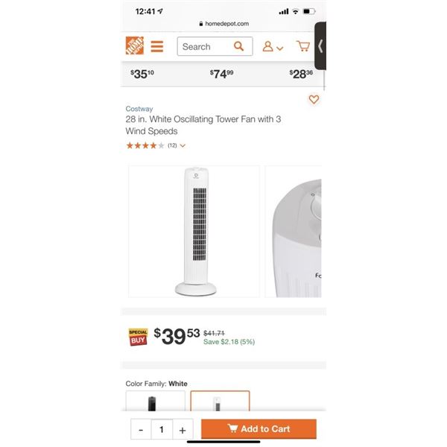
Task: Click the Special Buy badge
Action: click(x=138, y=337)
